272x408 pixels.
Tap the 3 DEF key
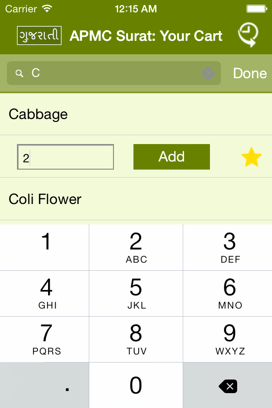[x=228, y=247]
